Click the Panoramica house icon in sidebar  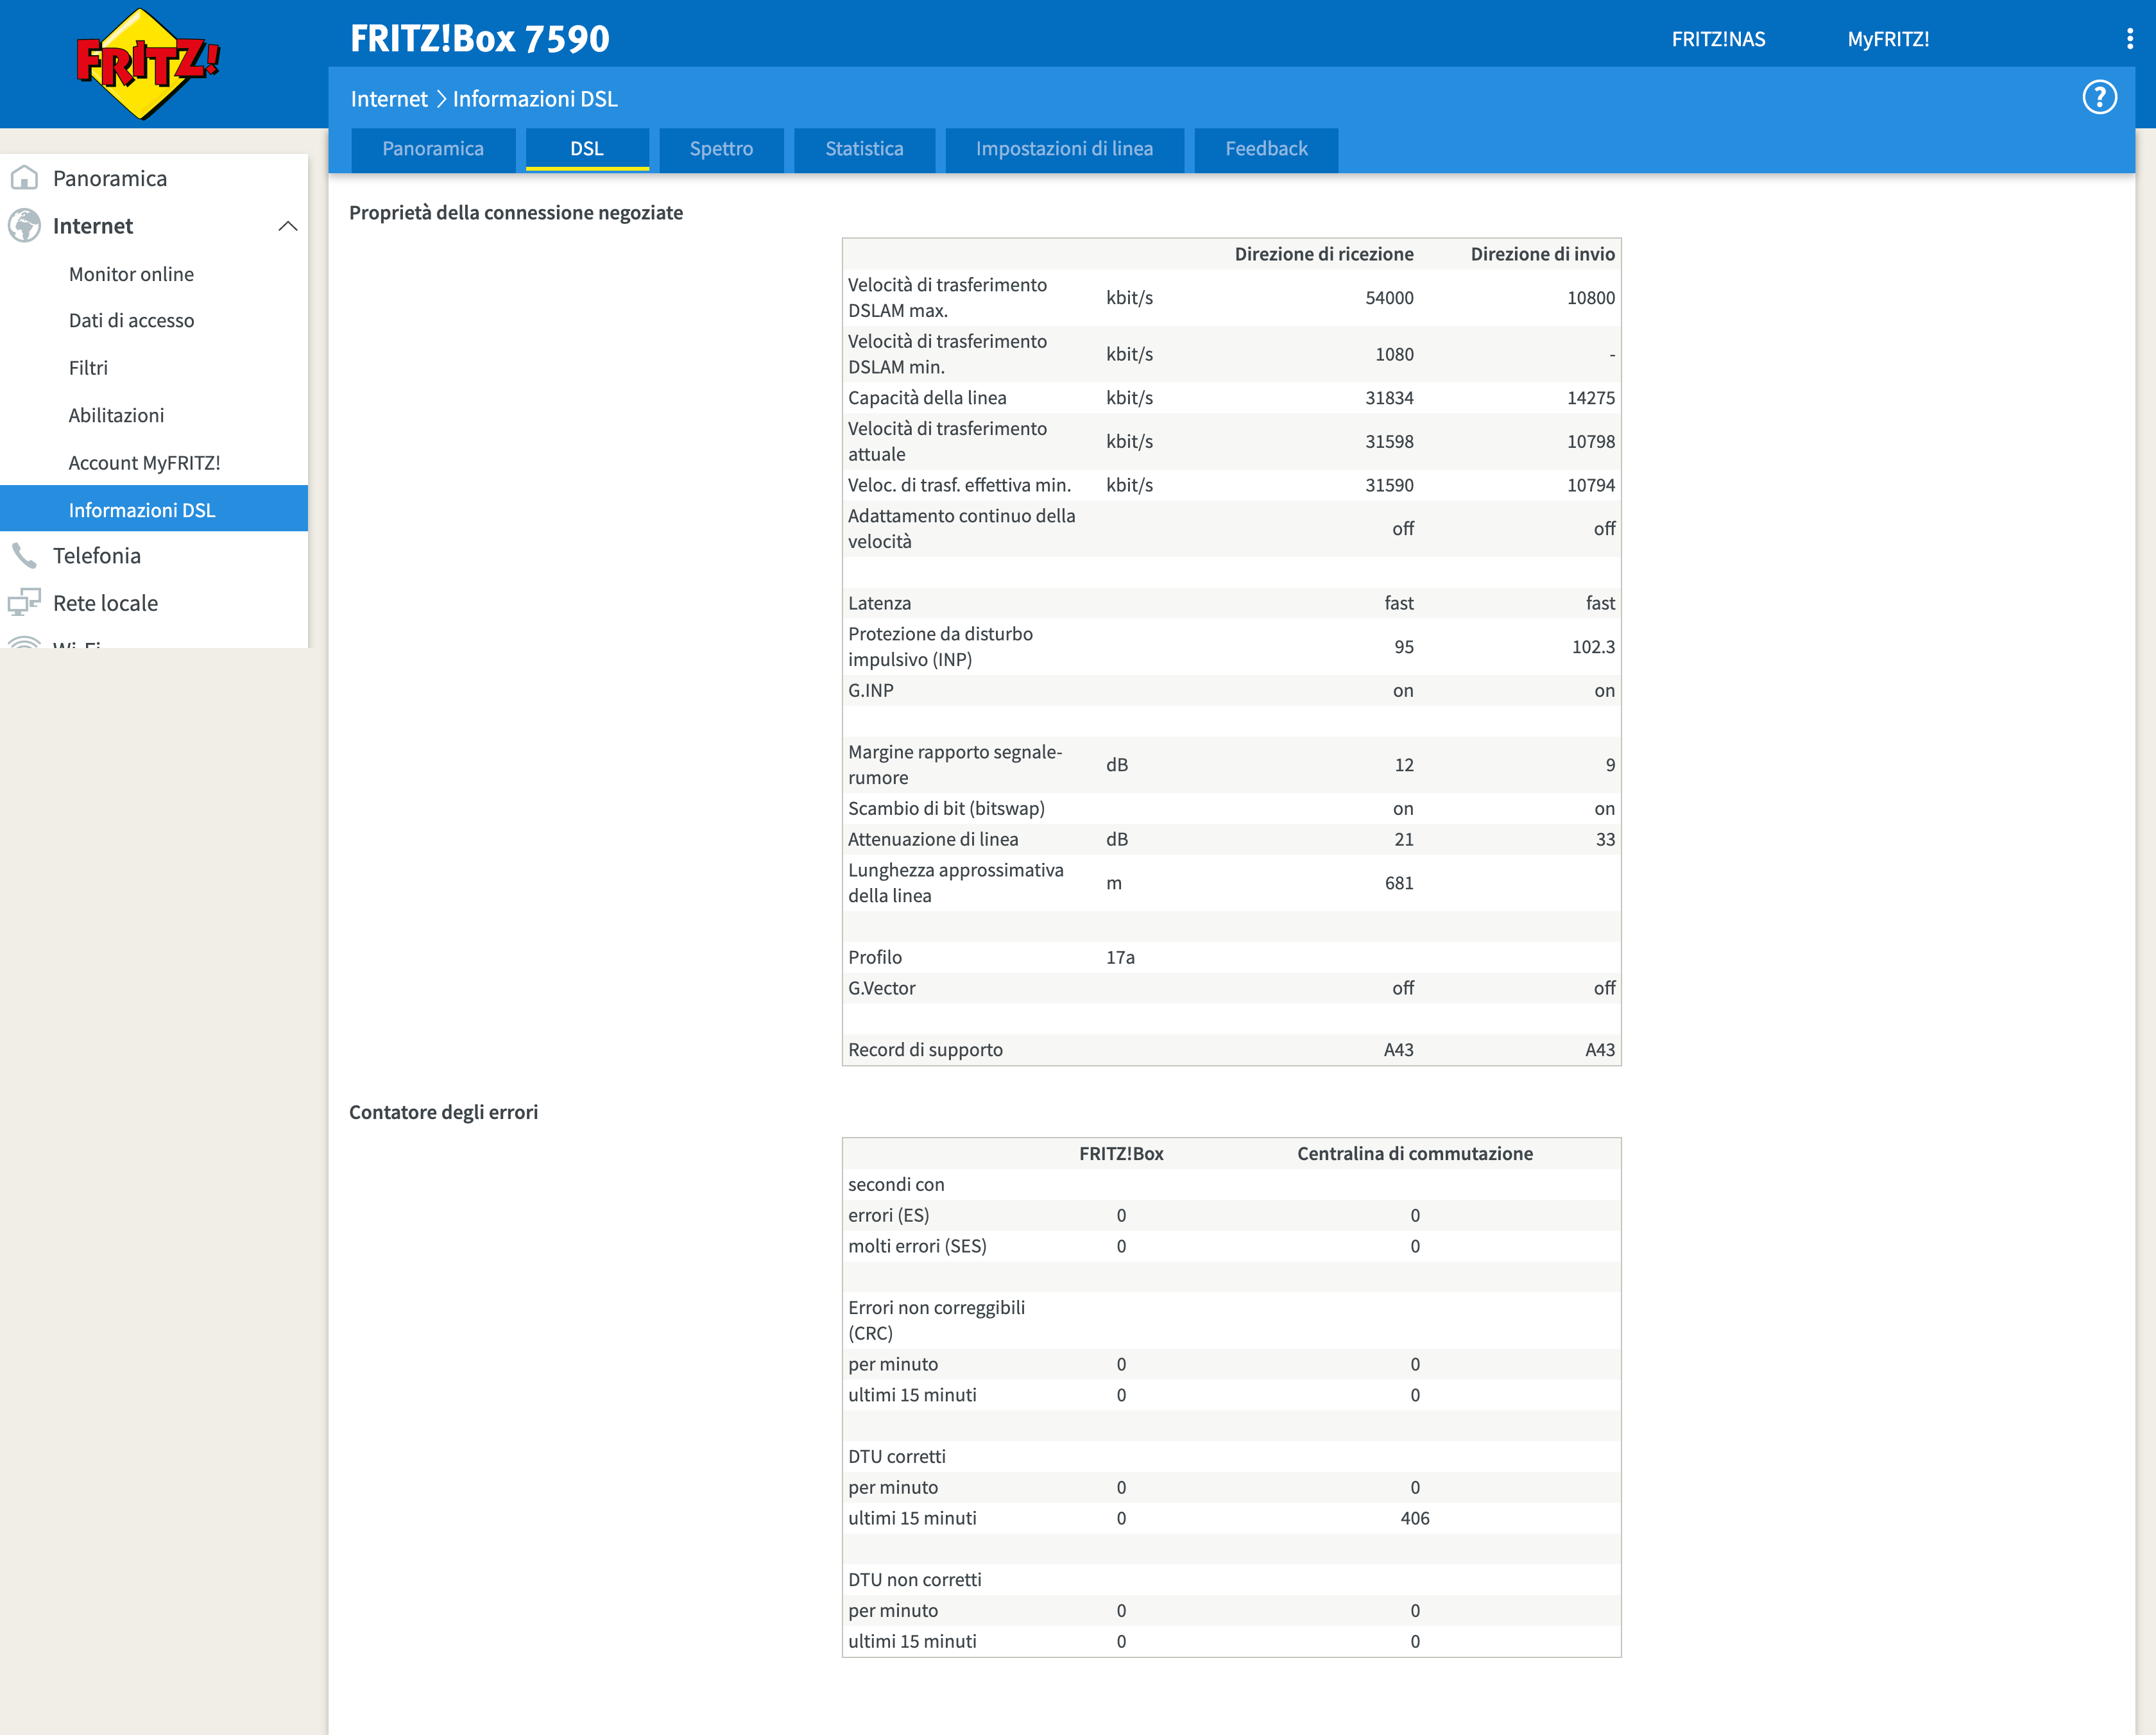[x=24, y=178]
